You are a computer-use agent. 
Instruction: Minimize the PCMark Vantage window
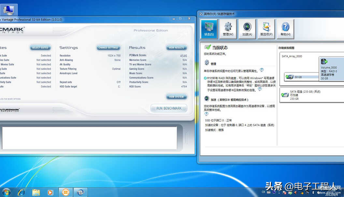[x=174, y=19]
